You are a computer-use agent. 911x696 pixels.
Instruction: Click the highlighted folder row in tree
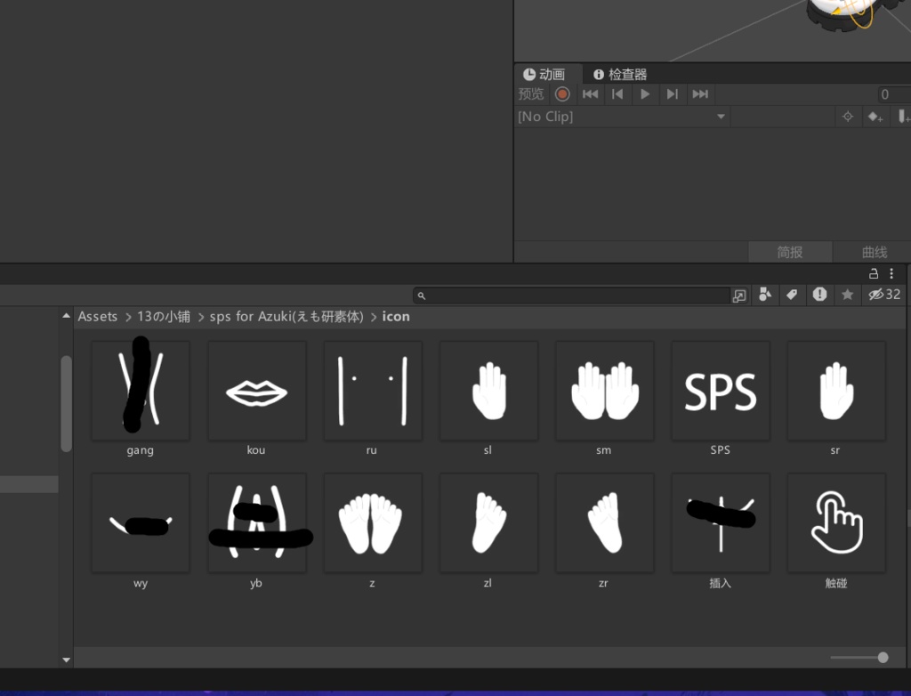click(x=29, y=484)
